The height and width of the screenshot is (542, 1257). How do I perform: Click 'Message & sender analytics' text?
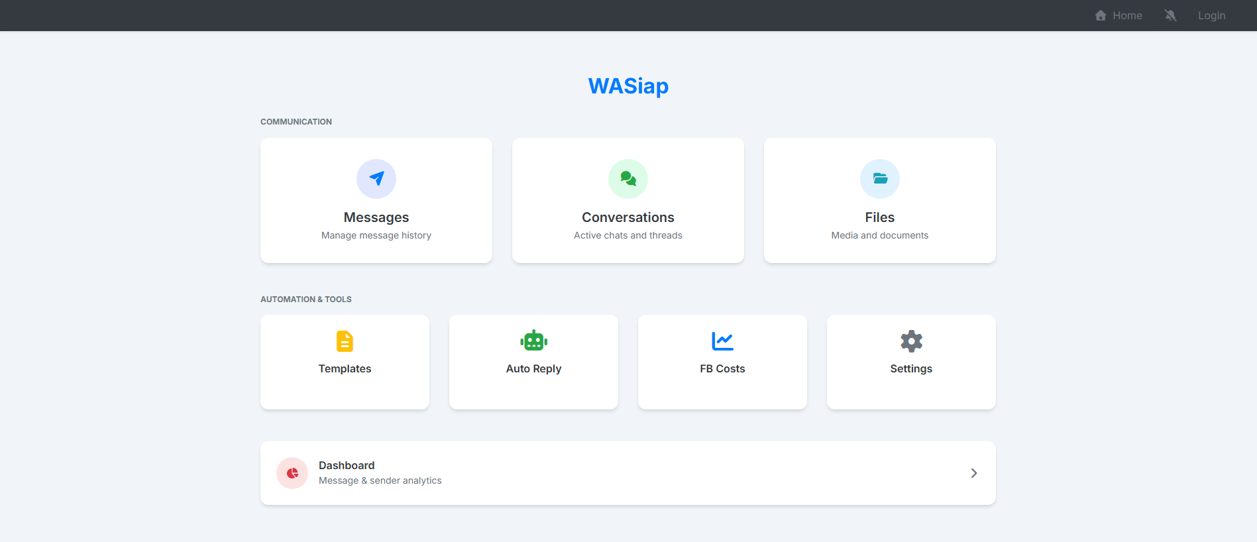(380, 480)
